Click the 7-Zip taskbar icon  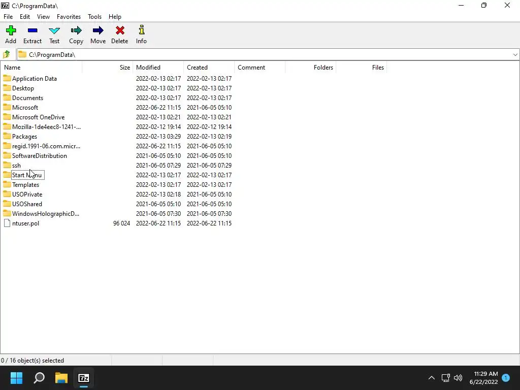click(x=84, y=378)
